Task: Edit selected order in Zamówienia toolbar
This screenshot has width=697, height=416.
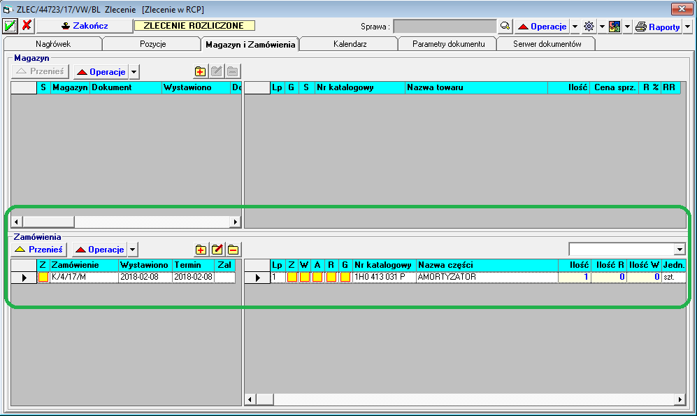Action: [x=217, y=250]
